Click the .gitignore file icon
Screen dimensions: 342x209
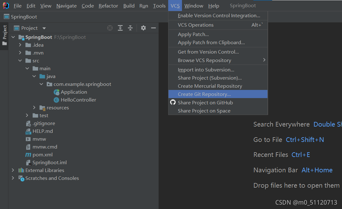(28, 123)
